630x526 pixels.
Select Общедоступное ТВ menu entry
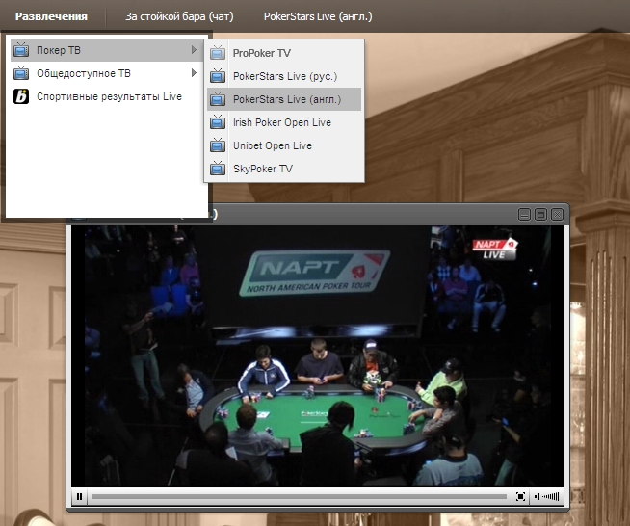(x=106, y=73)
